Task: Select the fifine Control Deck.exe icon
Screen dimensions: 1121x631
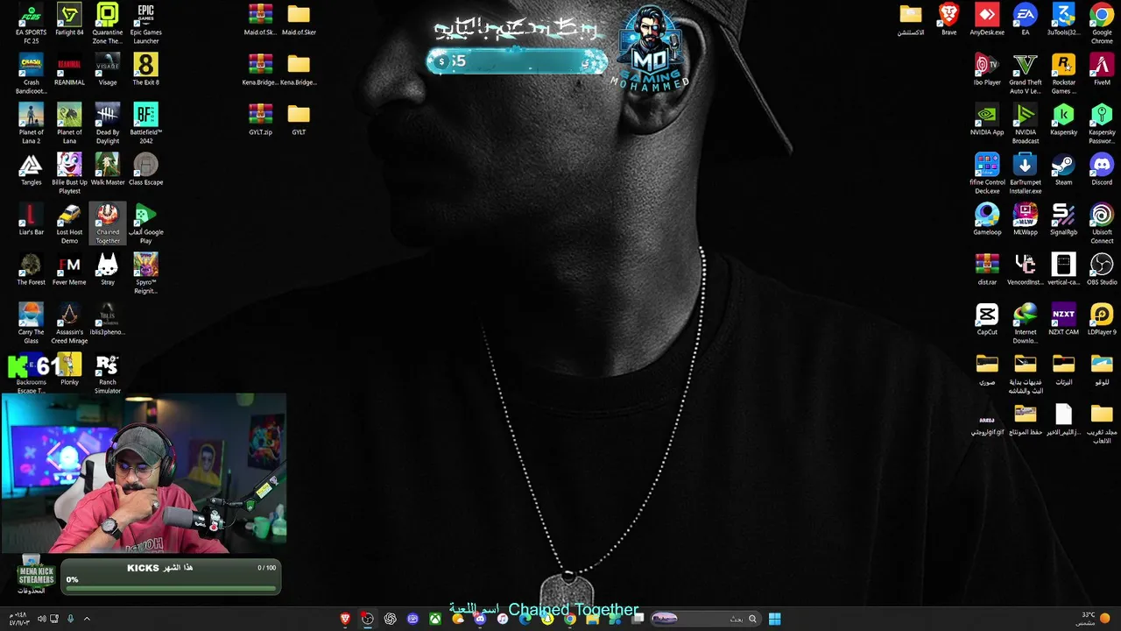Action: (987, 174)
